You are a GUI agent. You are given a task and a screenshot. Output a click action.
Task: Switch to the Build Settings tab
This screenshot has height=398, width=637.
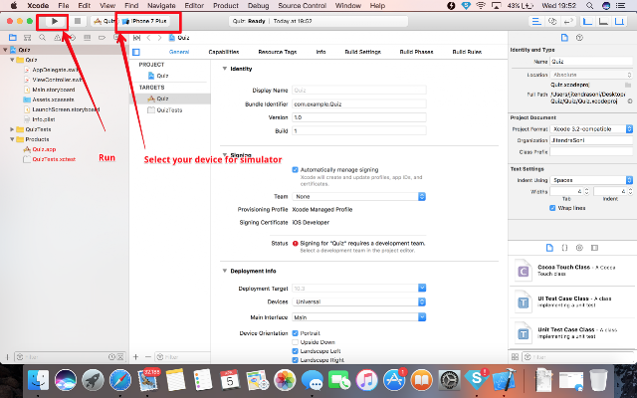(x=362, y=52)
